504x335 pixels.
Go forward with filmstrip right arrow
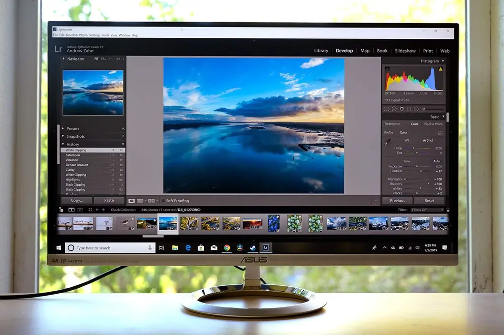tap(103, 210)
